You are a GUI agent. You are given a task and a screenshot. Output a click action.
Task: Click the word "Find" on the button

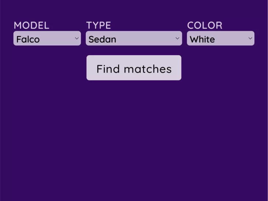coord(108,69)
